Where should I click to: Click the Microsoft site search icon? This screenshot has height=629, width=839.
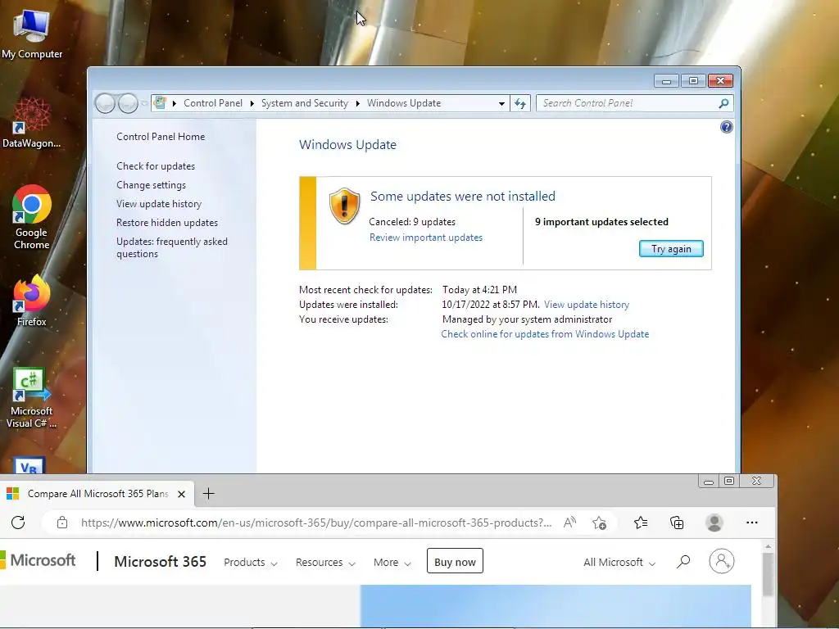tap(683, 562)
